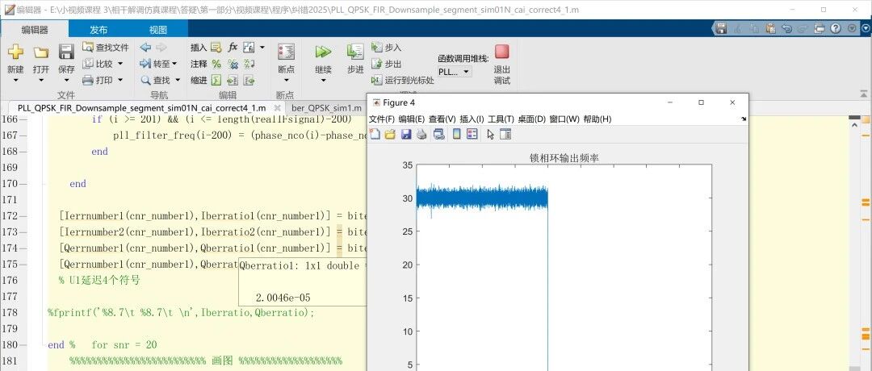Click Step Out (步出)

pyautogui.click(x=386, y=64)
